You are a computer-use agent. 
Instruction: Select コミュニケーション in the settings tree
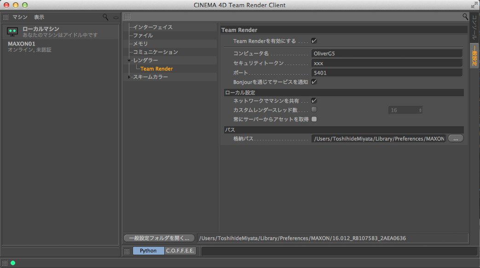[x=156, y=52]
